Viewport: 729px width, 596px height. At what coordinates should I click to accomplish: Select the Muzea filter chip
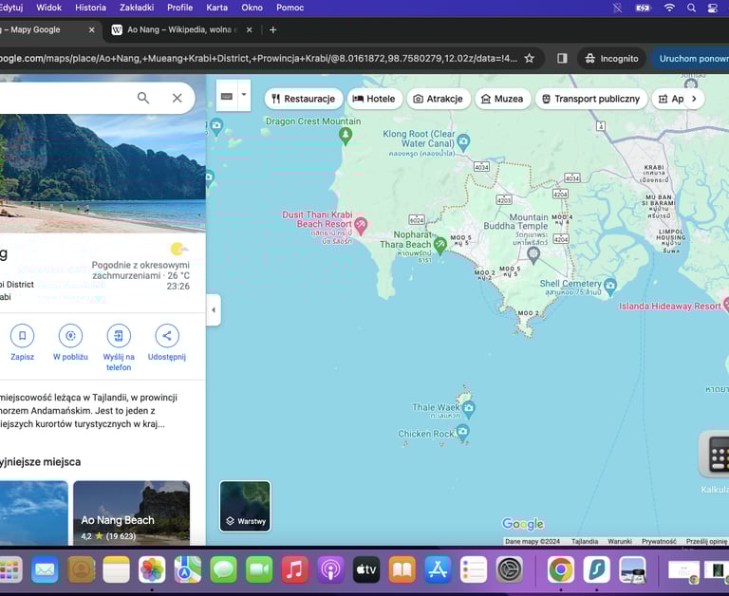click(x=502, y=99)
